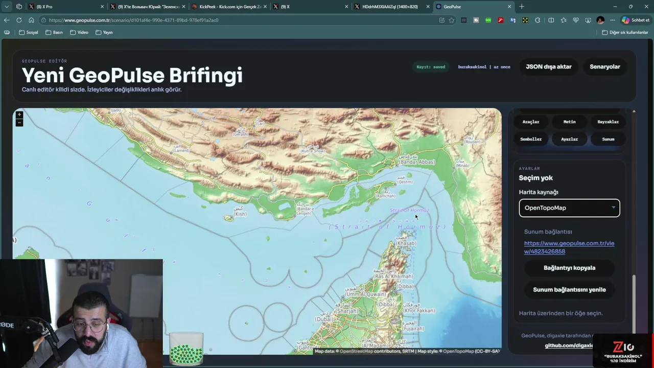The width and height of the screenshot is (654, 368).
Task: Open the Workspaces icon
Action: [19, 7]
